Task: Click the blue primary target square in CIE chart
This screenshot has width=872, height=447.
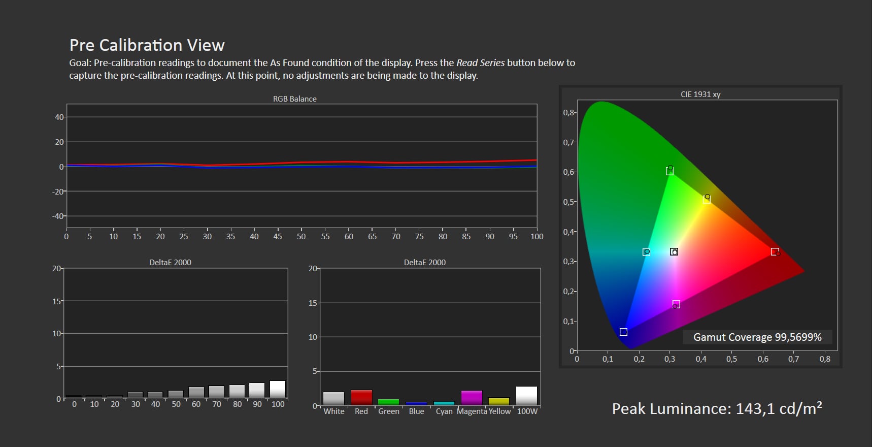Action: pyautogui.click(x=623, y=332)
